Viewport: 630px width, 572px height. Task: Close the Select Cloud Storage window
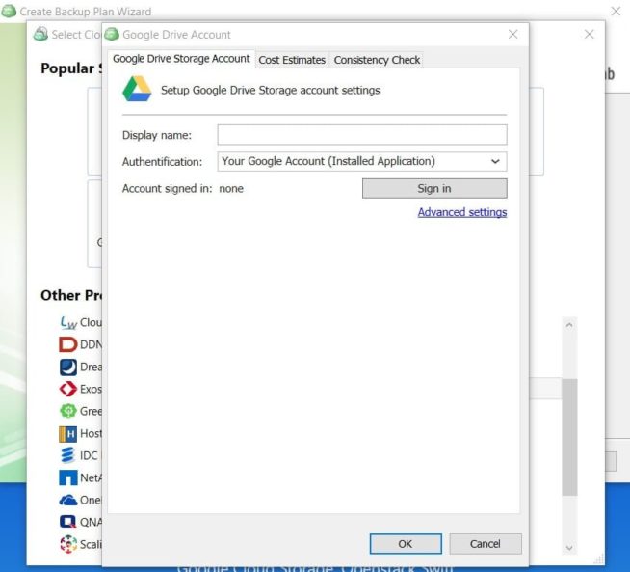(589, 34)
